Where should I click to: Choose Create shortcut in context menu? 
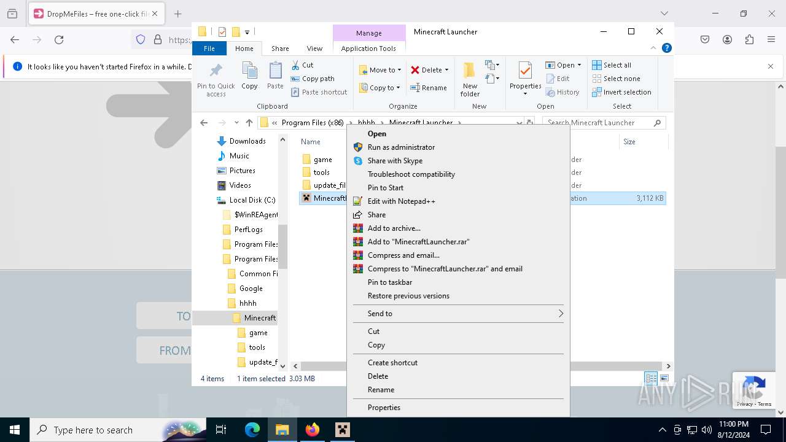click(x=458, y=363)
